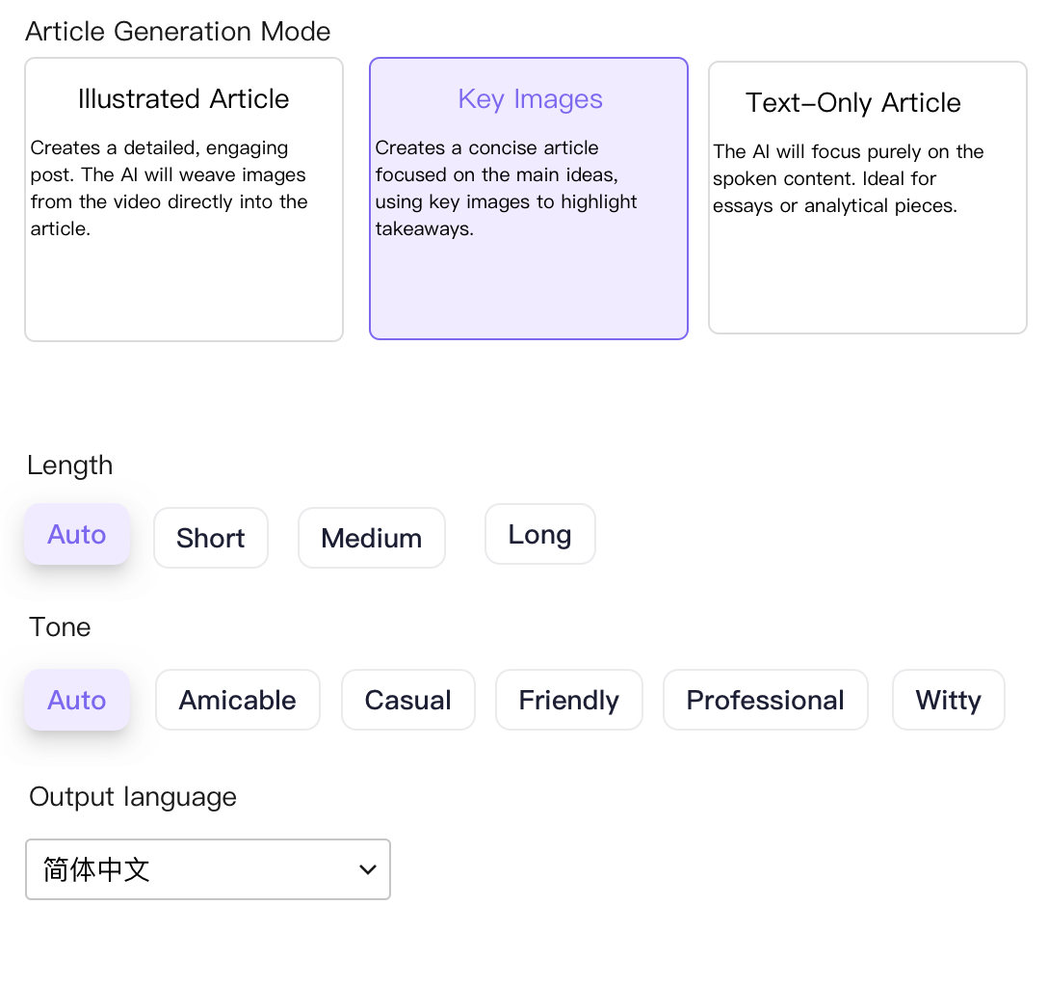The height and width of the screenshot is (985, 1048).
Task: Select the Witty tone
Action: 949,700
